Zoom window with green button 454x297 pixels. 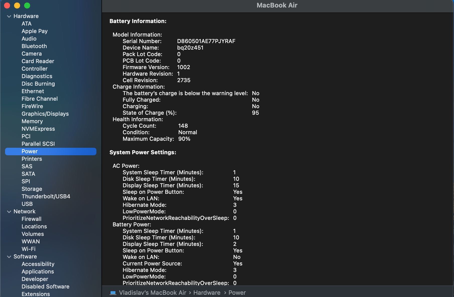(27, 5)
